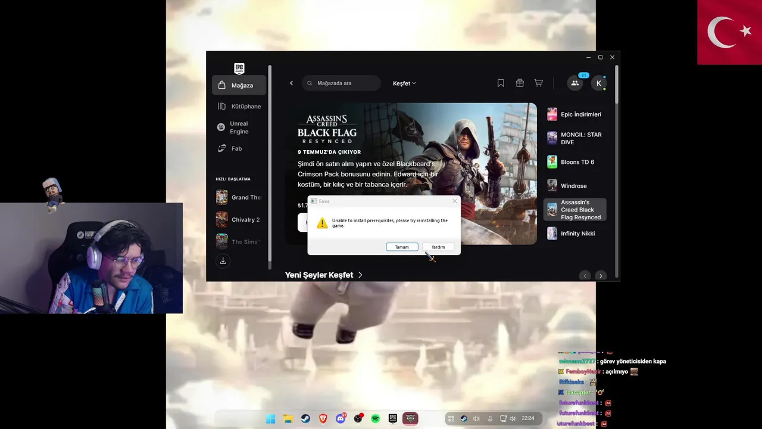This screenshot has height=429, width=762.
Task: Select Windrose in the carousel list
Action: point(575,186)
